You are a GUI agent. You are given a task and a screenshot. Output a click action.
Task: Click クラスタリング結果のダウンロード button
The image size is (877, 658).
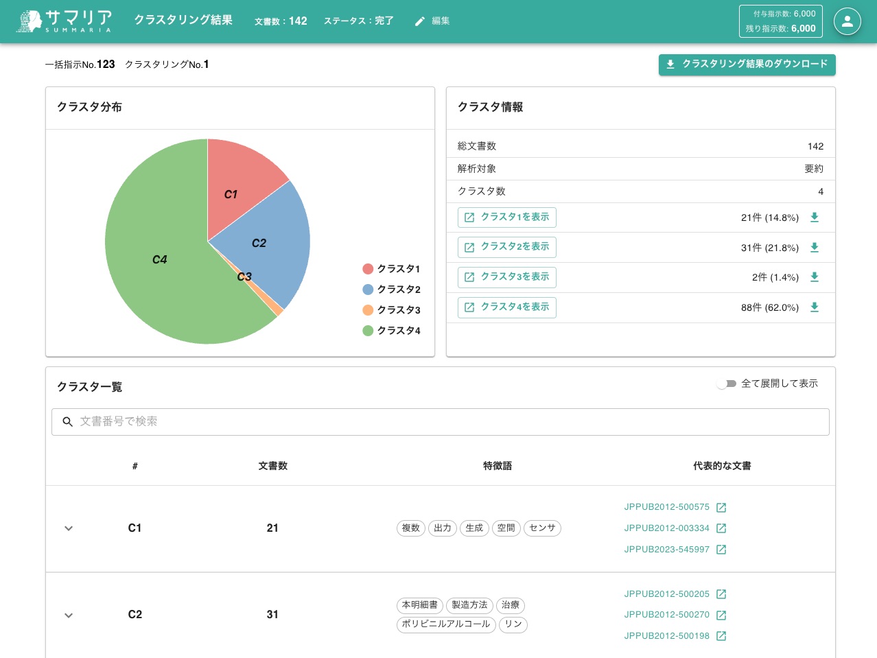747,64
